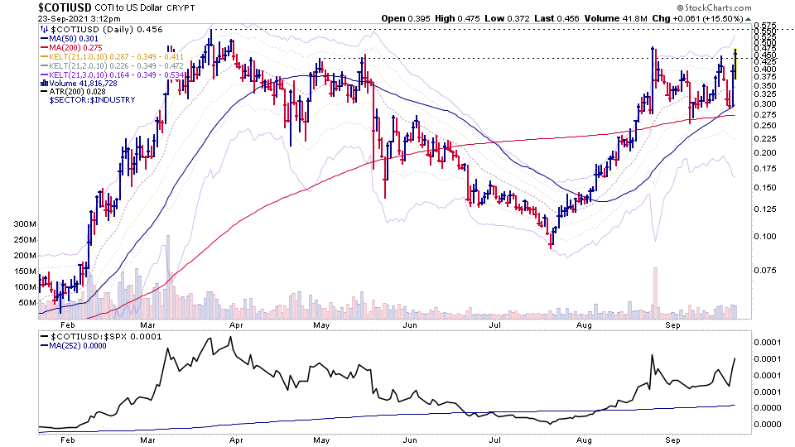Click the 100M volume axis label
This screenshot has height=447, width=795.
point(26,287)
